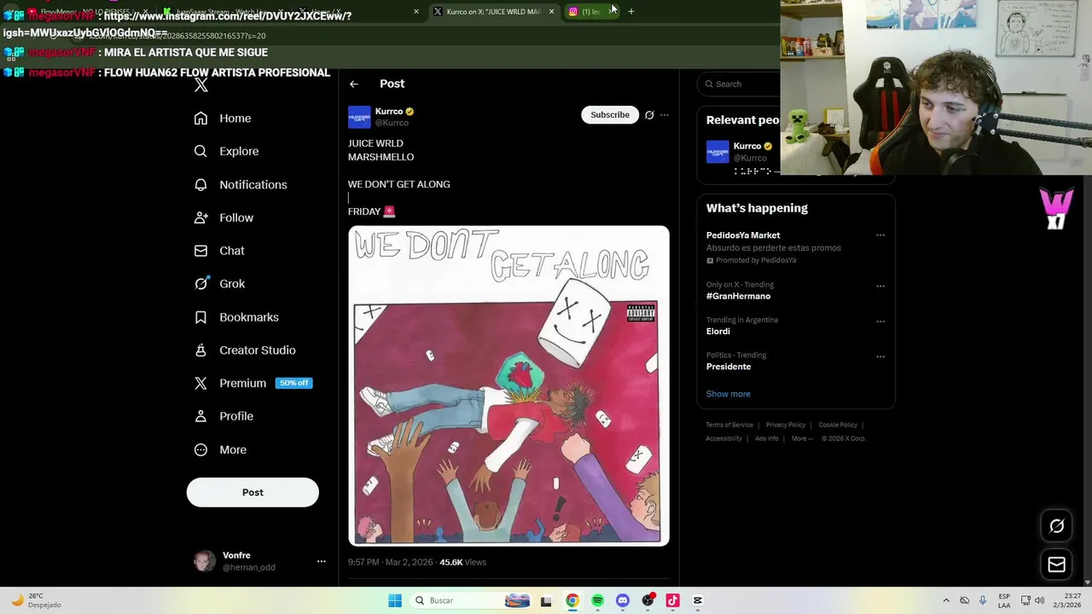This screenshot has height=614, width=1092.
Task: Open Grok from the sidebar
Action: tap(219, 284)
